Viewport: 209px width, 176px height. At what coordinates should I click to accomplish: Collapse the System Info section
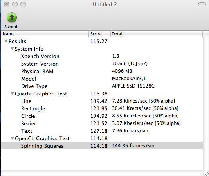12,49
